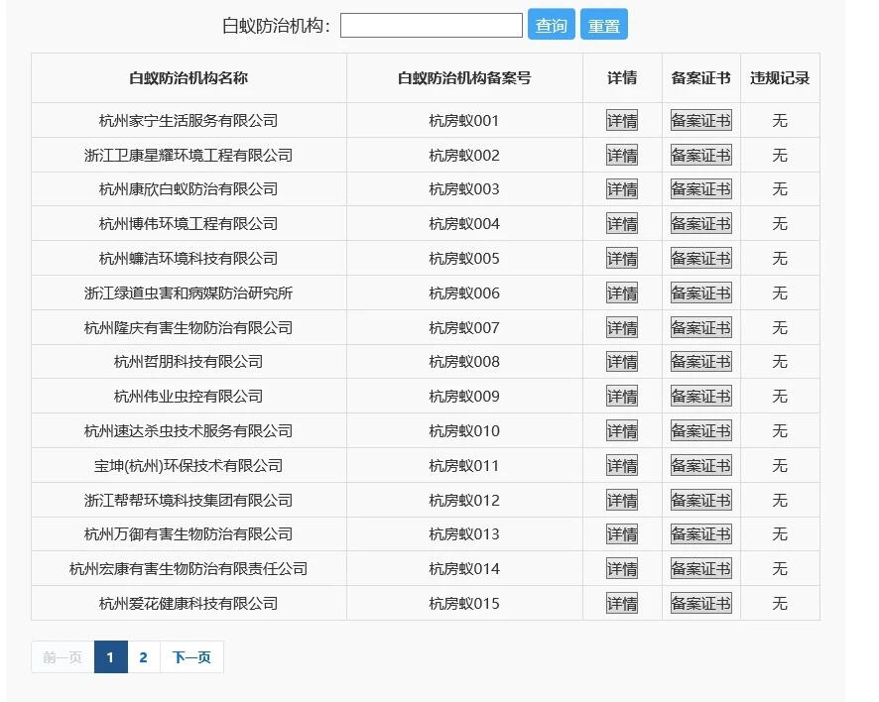The width and height of the screenshot is (879, 702).
Task: Click record number 杭房蚁015
Action: [464, 604]
